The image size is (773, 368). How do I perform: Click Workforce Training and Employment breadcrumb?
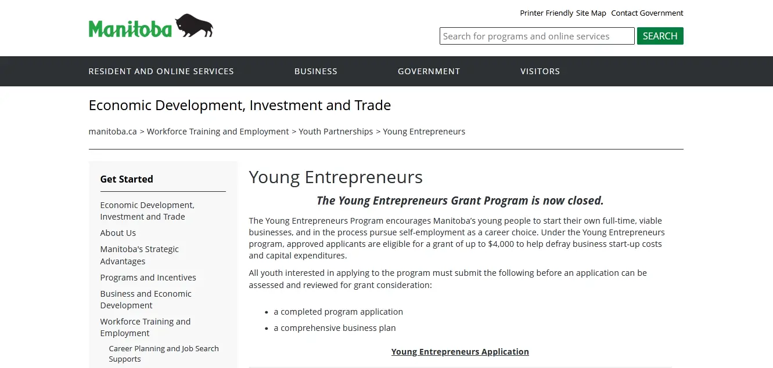point(218,132)
